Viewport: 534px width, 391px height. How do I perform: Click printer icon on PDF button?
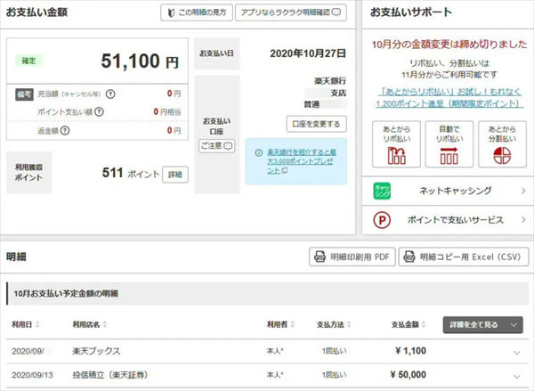320,257
